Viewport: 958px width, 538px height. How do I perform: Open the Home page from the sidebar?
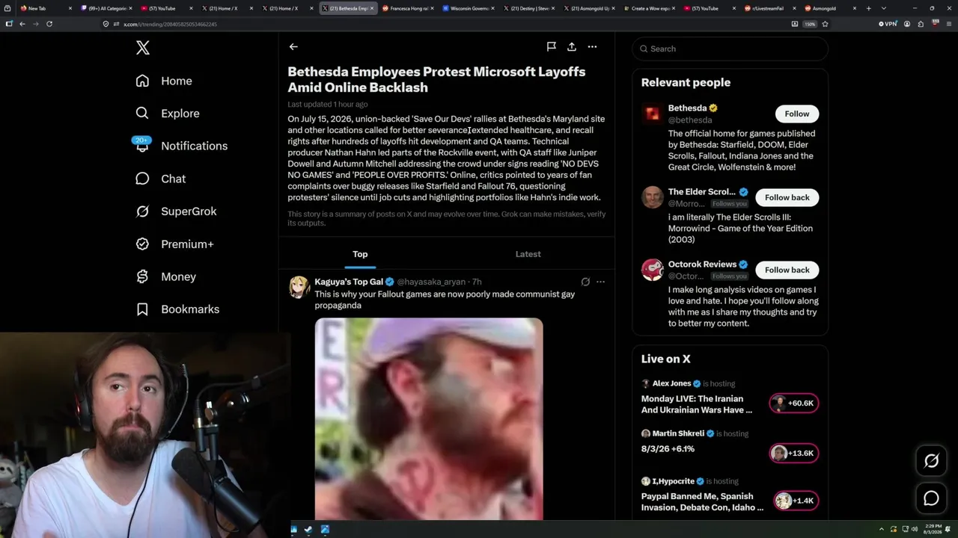(x=164, y=81)
